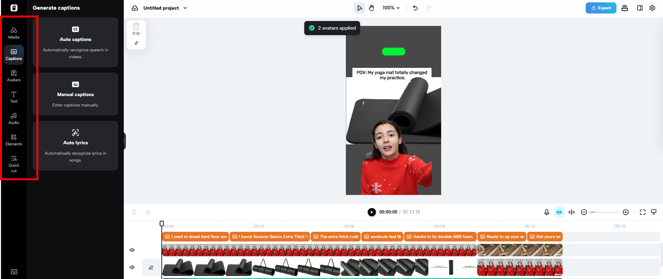The image size is (663, 279).
Task: Select caption clip 'The extra thick cush'
Action: coord(336,237)
